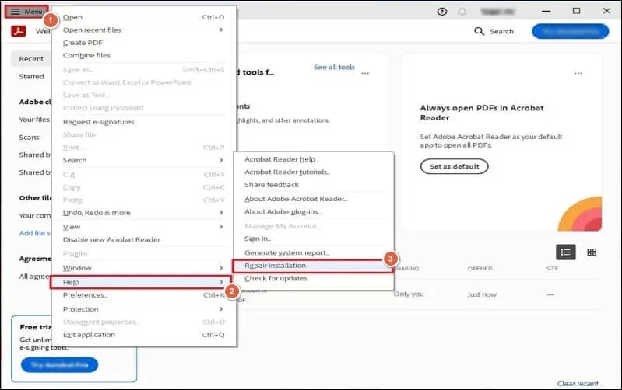This screenshot has height=390, width=622.
Task: Click See all tools link
Action: coord(334,68)
